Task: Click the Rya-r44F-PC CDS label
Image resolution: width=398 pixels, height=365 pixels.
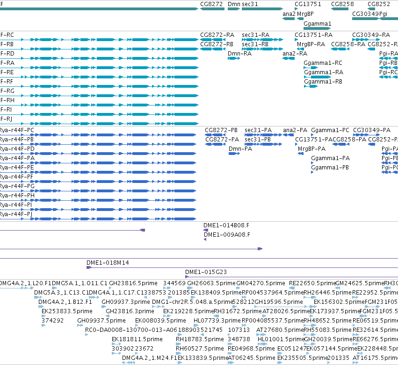Action: 17,130
